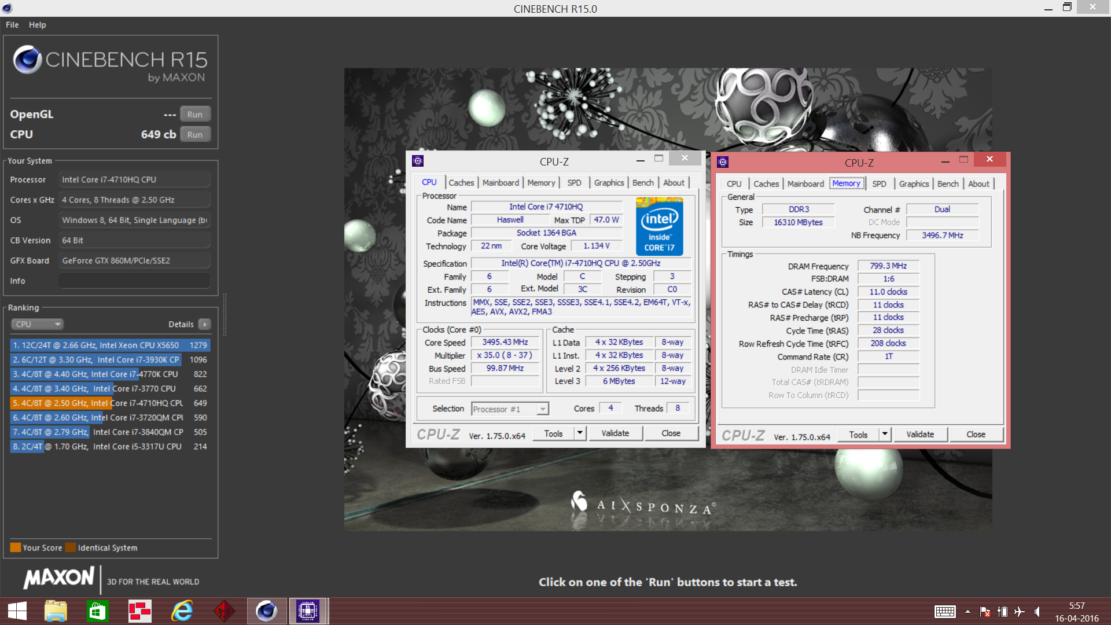Open Mainboard tab in right CPU-Z window
Image resolution: width=1111 pixels, height=625 pixels.
tap(805, 184)
